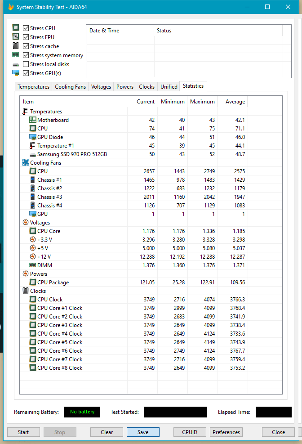302x444 pixels.
Task: Switch to the Unified tab
Action: click(169, 87)
